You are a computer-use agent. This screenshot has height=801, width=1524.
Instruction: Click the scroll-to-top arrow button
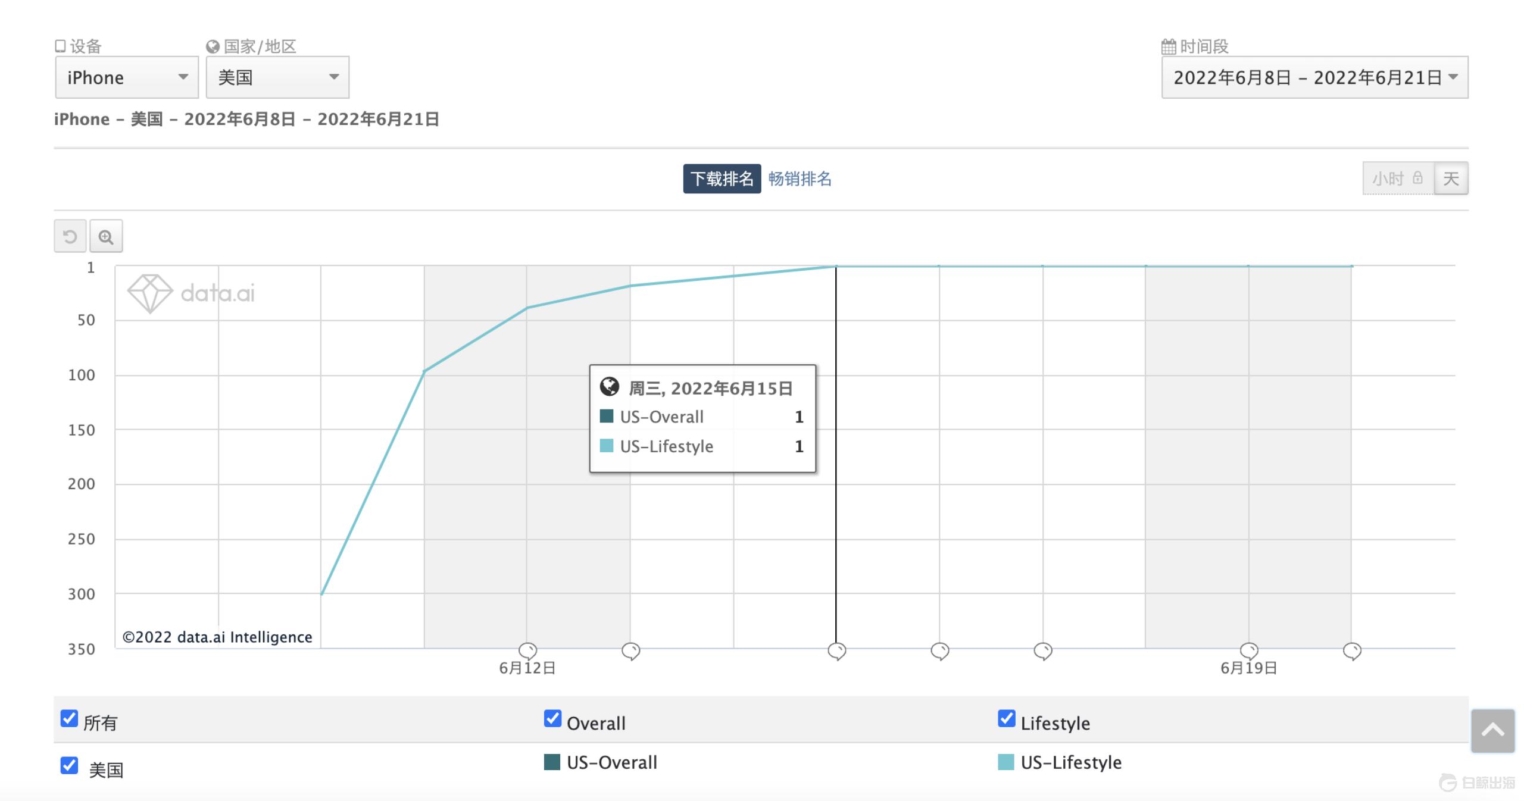pyautogui.click(x=1492, y=731)
